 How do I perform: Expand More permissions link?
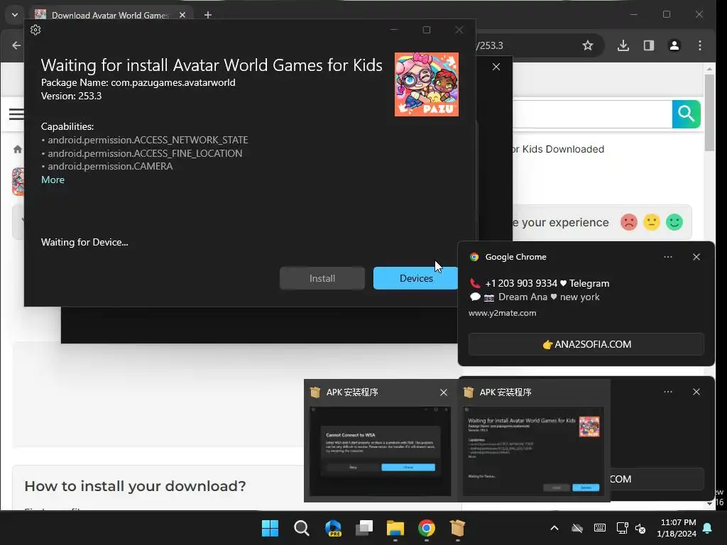coord(53,180)
